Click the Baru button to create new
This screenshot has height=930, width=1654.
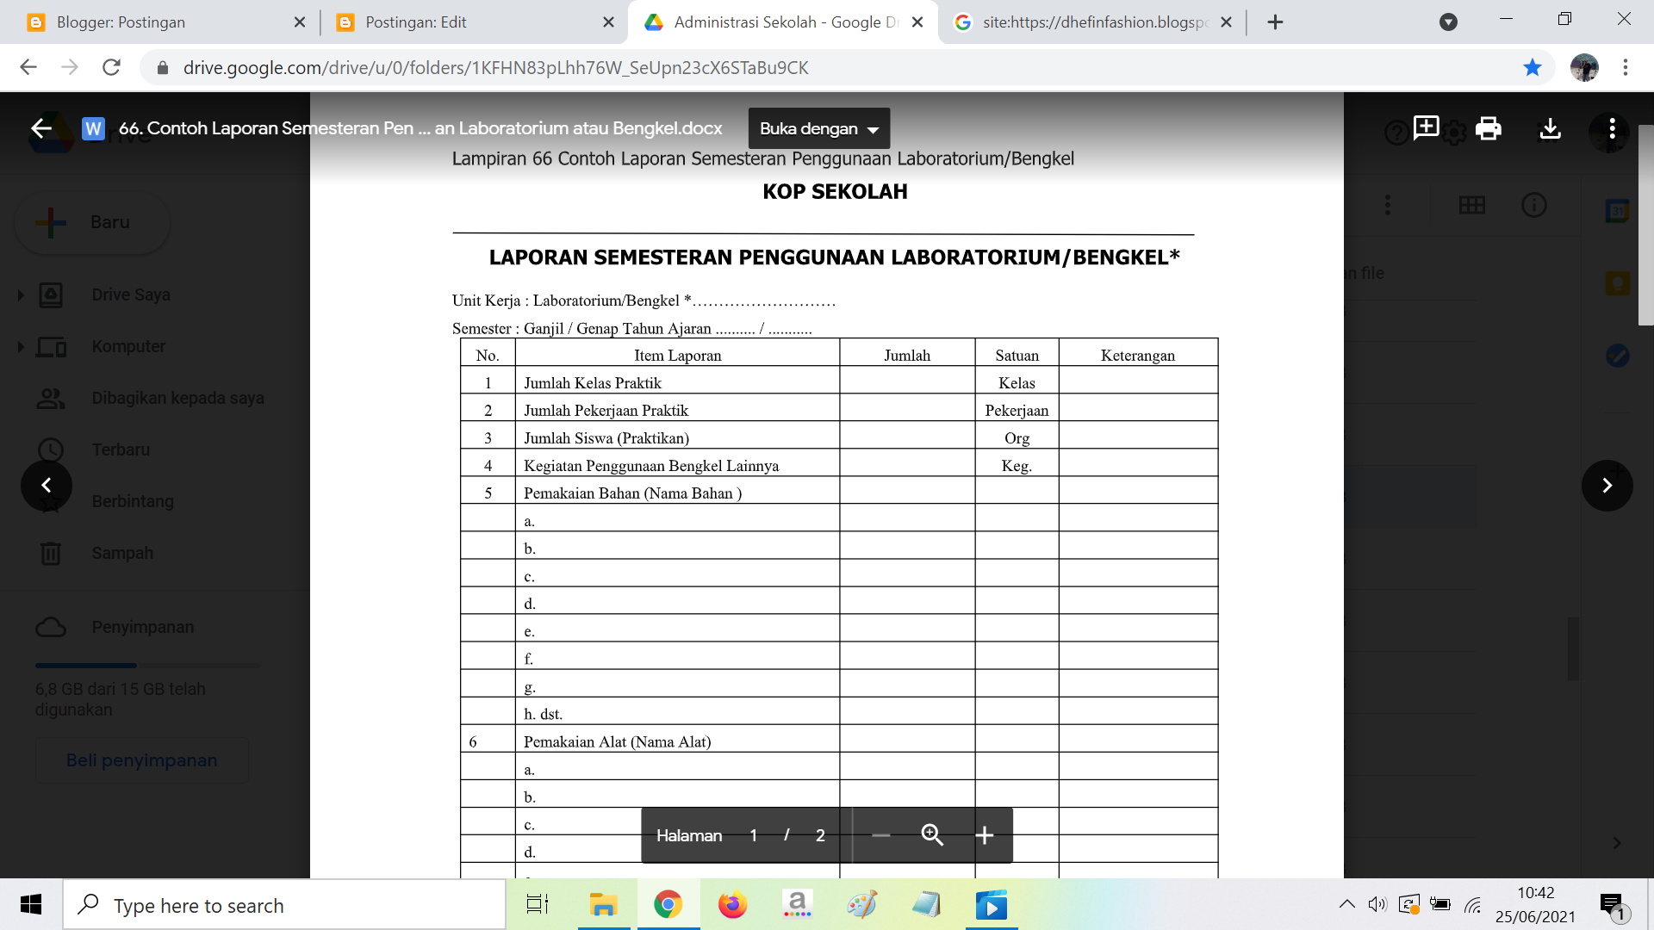click(x=90, y=221)
